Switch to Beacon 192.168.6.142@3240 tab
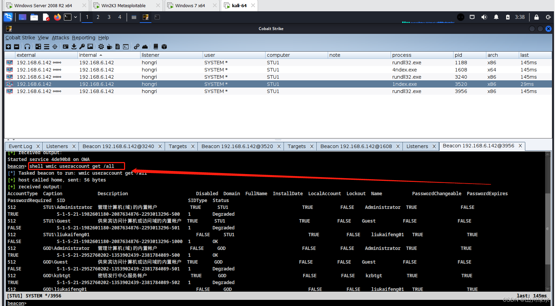Screen dimensions: 555x306 tap(118, 146)
